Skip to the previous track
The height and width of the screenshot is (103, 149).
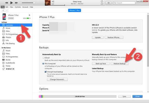pyautogui.click(x=7, y=3)
